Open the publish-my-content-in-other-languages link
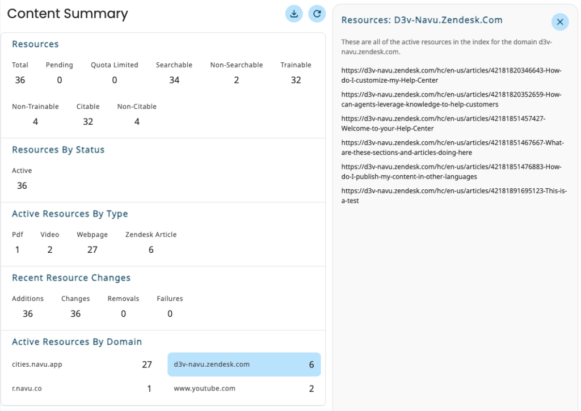 [452, 172]
